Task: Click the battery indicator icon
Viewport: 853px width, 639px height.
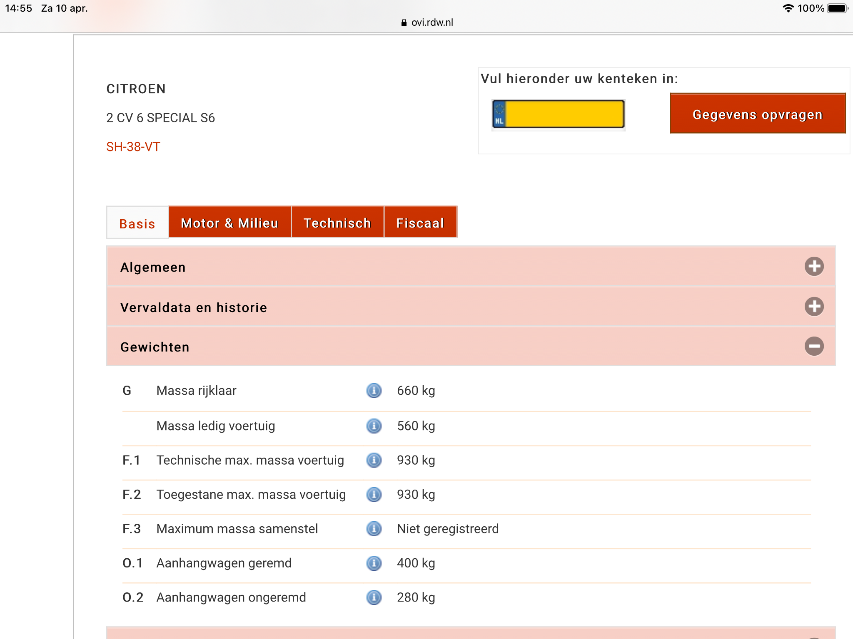Action: pyautogui.click(x=838, y=8)
